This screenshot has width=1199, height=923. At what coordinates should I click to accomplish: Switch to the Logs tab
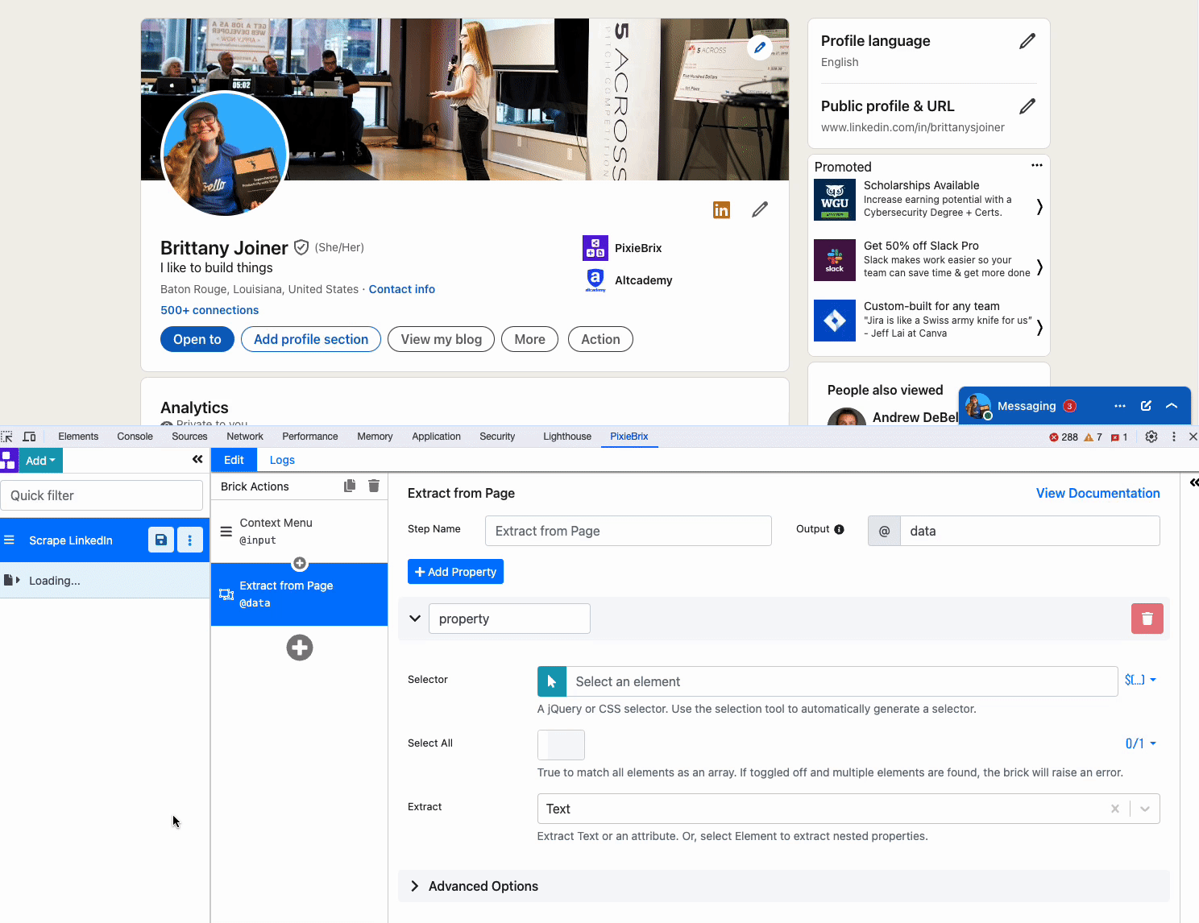282,460
